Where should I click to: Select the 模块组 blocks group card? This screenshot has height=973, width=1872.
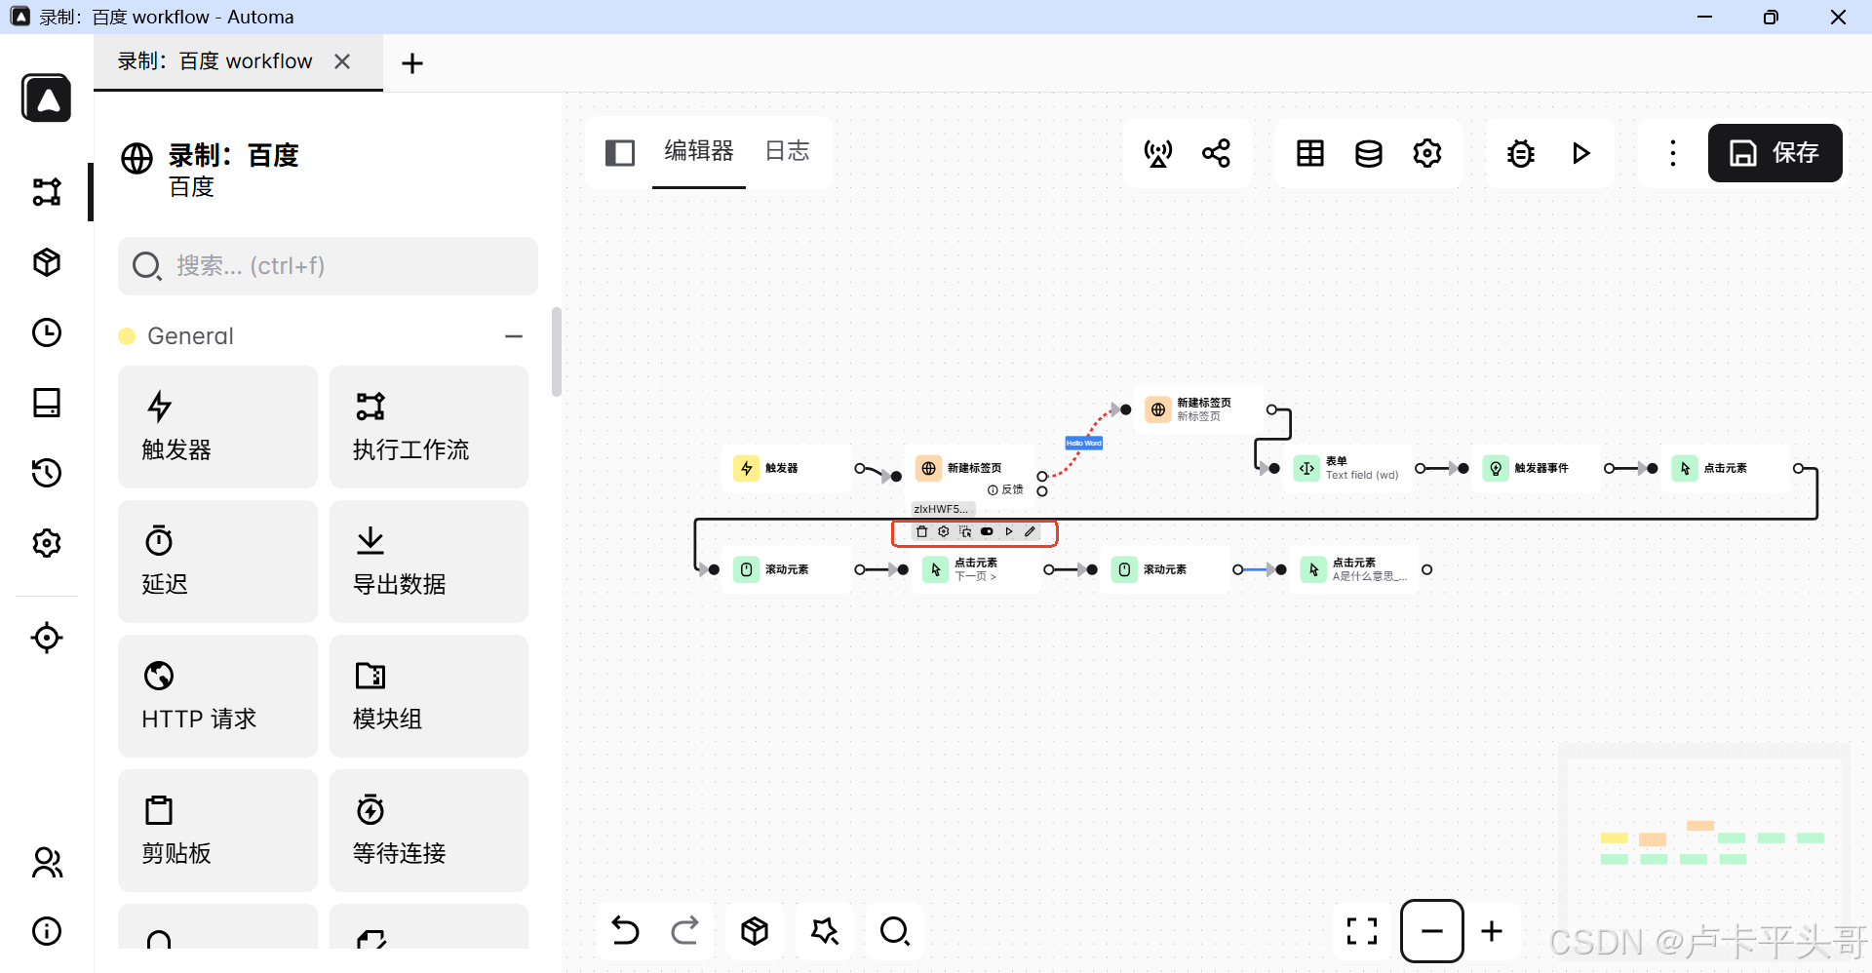[429, 696]
